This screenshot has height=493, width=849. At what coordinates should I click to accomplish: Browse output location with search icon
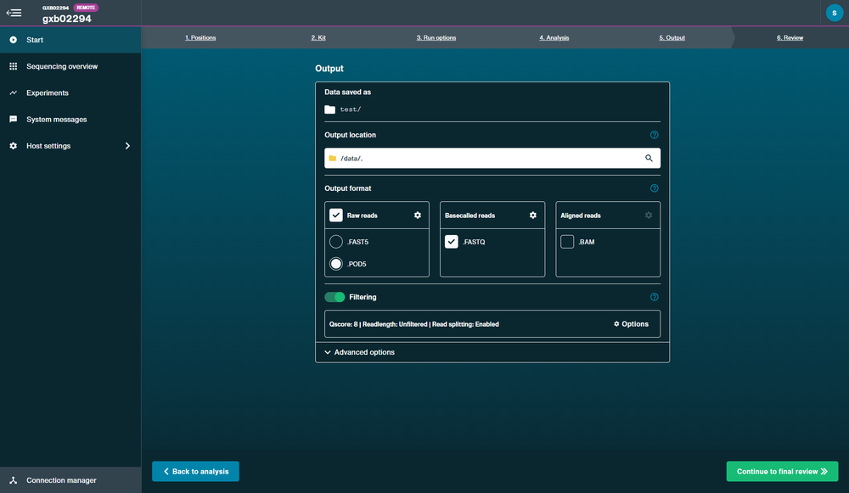(649, 158)
